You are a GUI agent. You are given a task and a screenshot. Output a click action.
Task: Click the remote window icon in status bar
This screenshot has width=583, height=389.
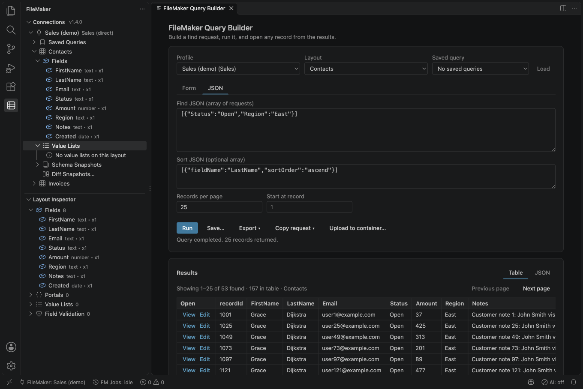tap(9, 382)
